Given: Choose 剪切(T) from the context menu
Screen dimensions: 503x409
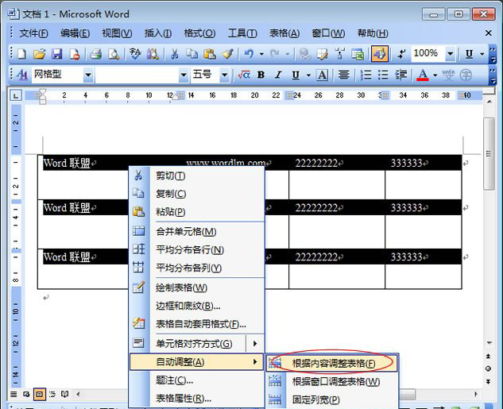Looking at the screenshot, I should tap(196, 176).
